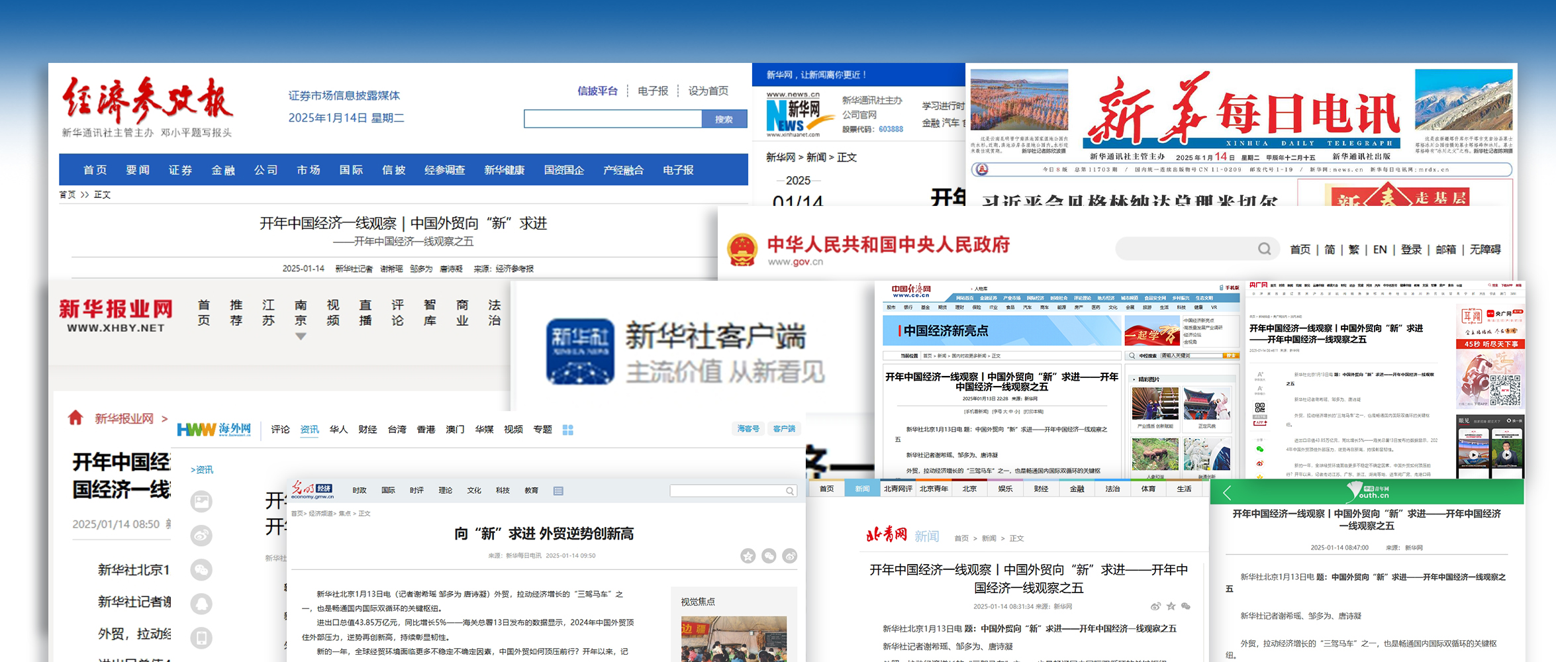Click the 搜索 button on 经济参考报 page
1556x662 pixels.
click(x=724, y=119)
